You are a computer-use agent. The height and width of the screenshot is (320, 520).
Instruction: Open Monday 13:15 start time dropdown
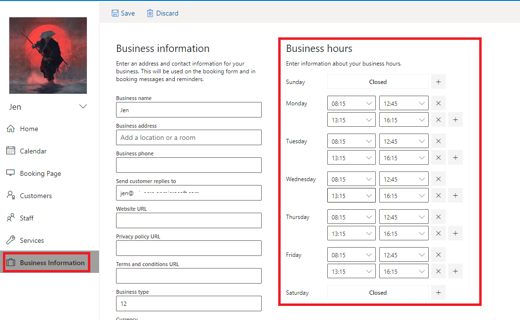click(351, 120)
